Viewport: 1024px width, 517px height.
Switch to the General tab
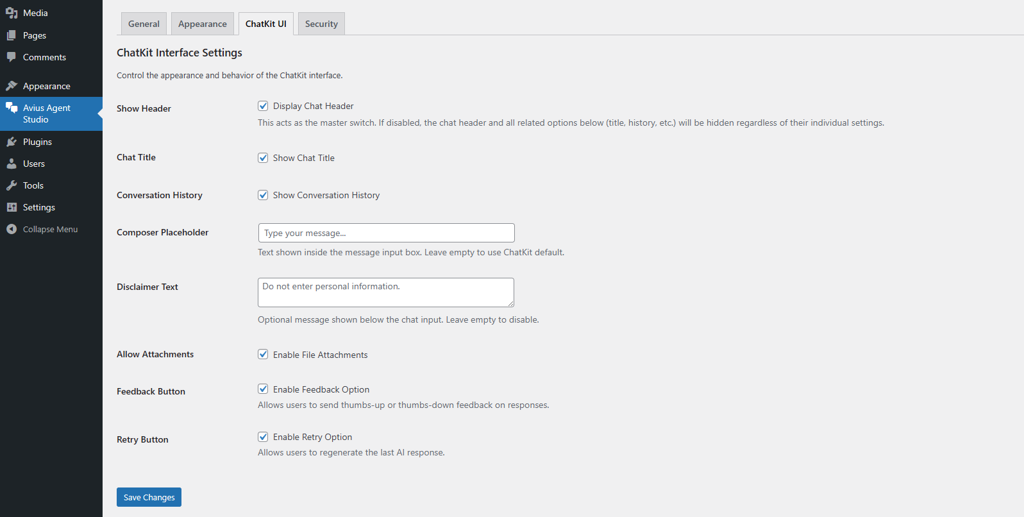(x=144, y=24)
